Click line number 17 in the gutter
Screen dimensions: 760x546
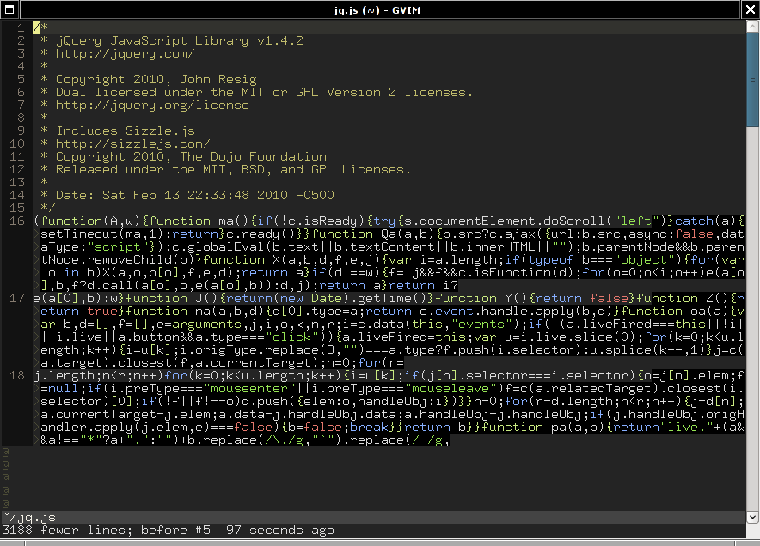click(x=17, y=298)
